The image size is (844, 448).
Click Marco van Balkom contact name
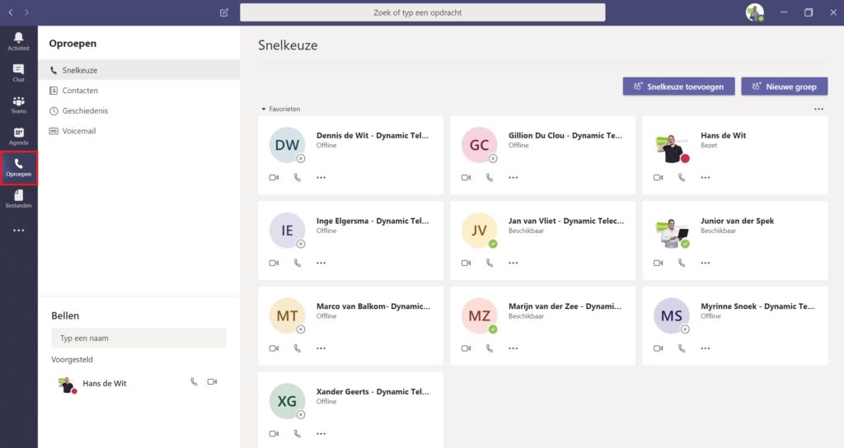373,306
